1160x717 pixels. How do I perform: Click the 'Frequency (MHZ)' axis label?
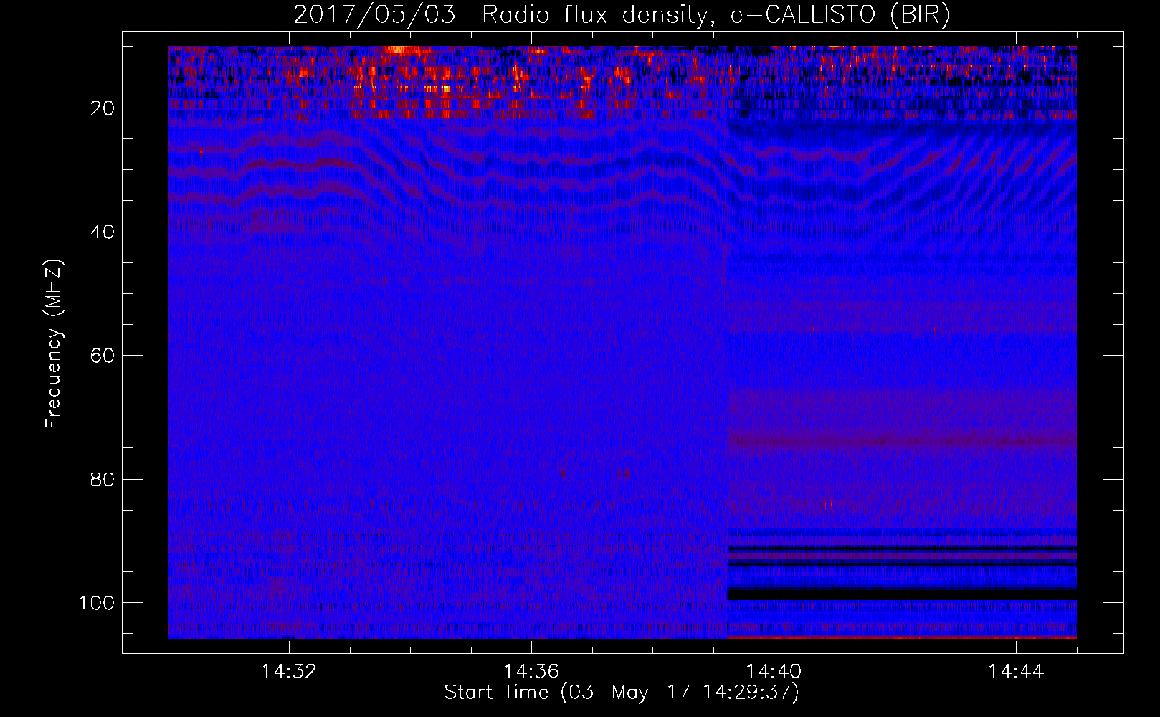coord(54,344)
